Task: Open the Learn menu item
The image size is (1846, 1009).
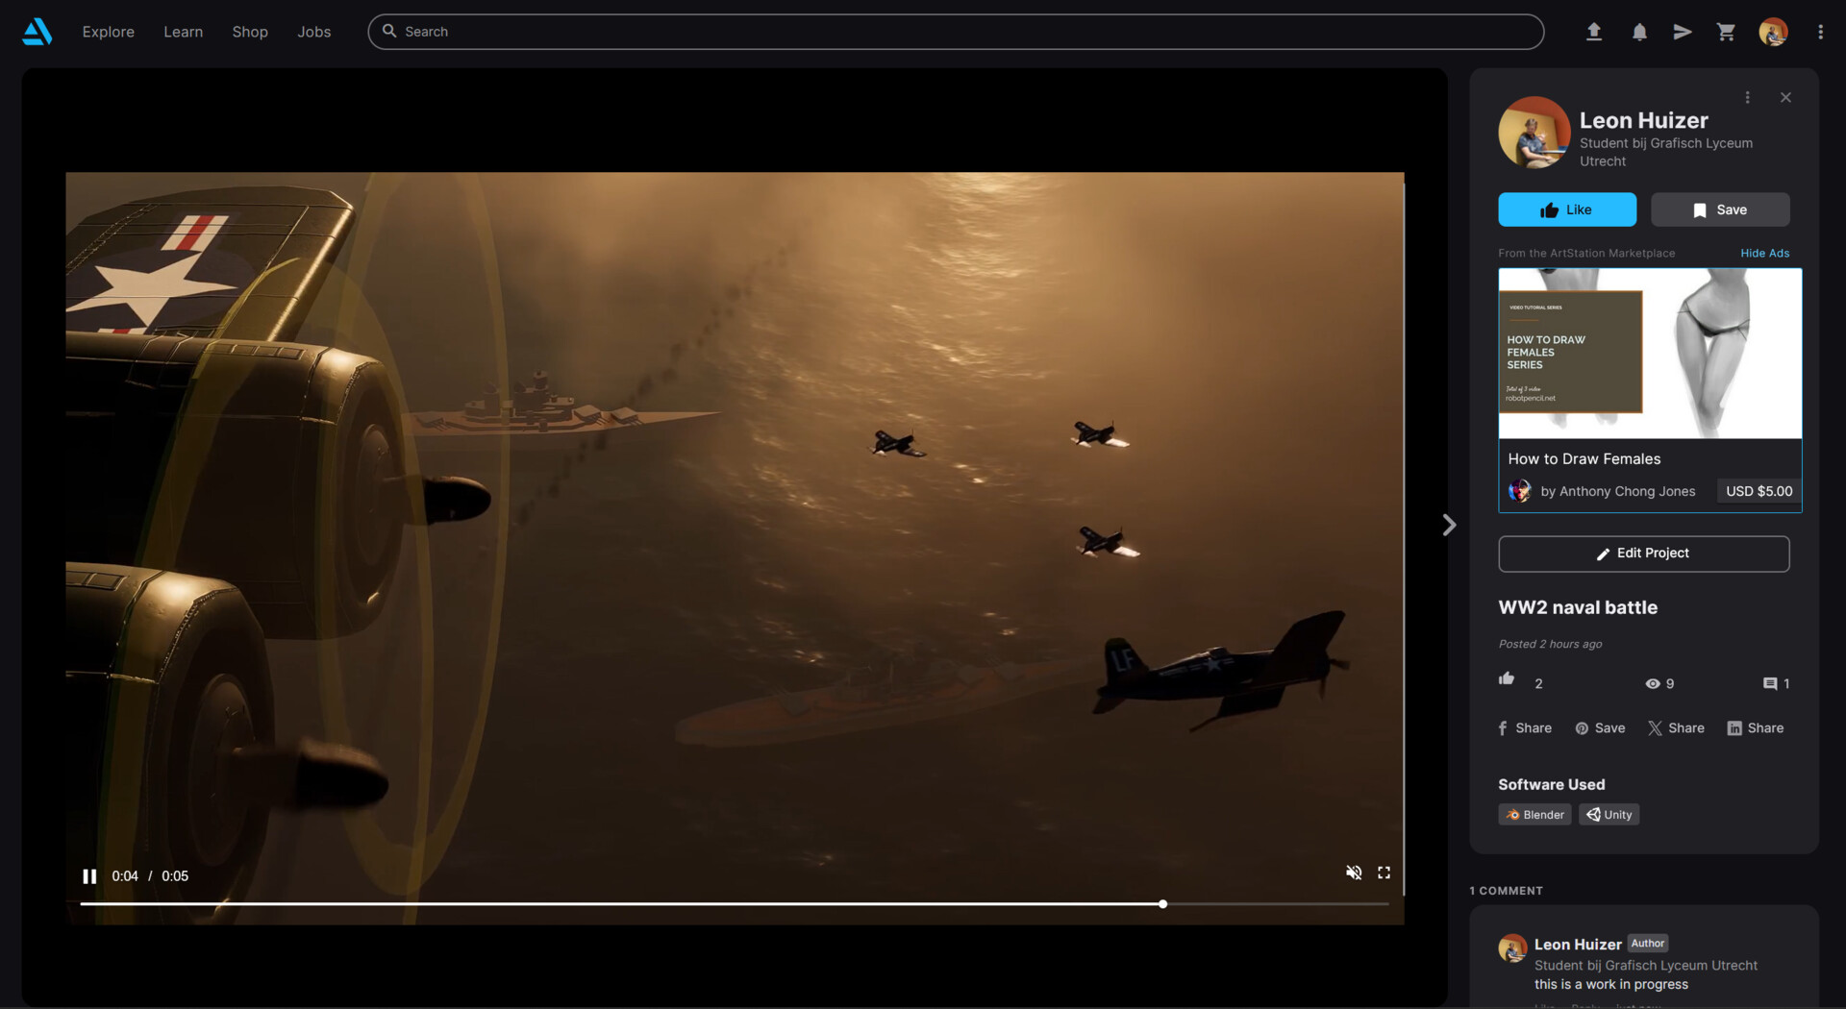Action: point(183,31)
